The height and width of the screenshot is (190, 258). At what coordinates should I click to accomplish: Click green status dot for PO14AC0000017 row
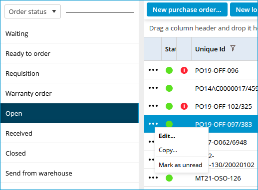click(169, 88)
